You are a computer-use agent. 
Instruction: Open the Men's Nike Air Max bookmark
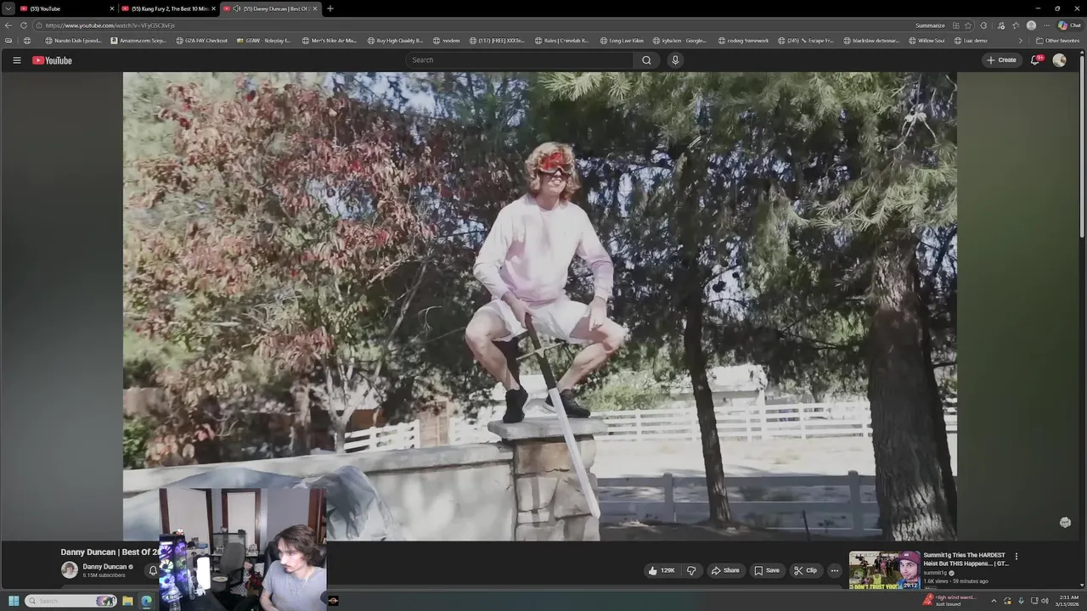coord(329,40)
